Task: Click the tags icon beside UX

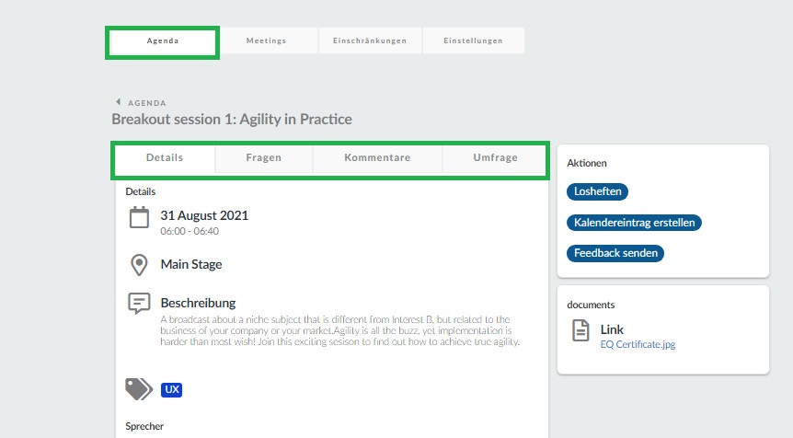Action: (x=139, y=389)
